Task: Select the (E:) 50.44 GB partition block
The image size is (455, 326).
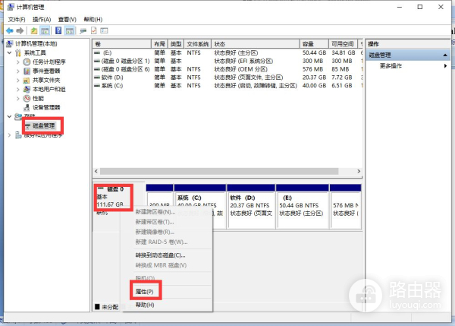Action: click(302, 206)
